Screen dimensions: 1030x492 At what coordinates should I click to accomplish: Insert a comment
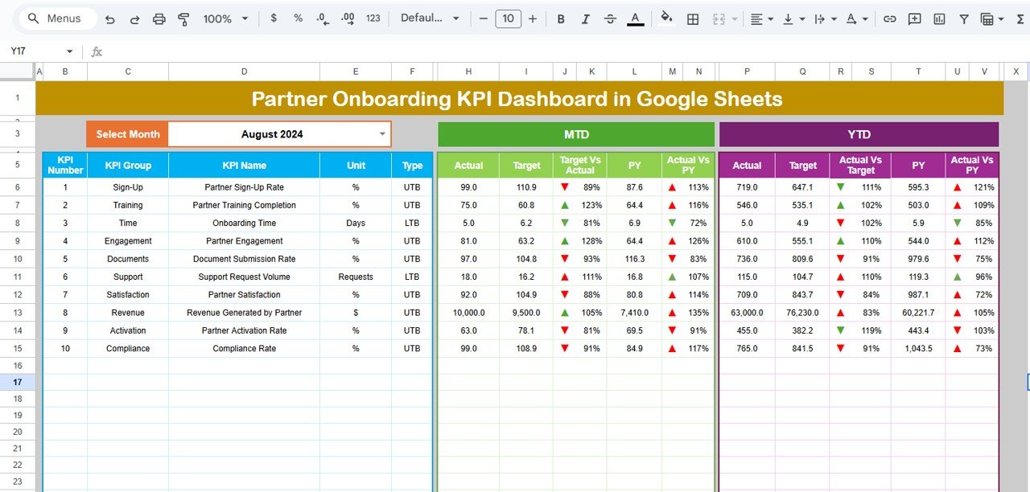[914, 18]
